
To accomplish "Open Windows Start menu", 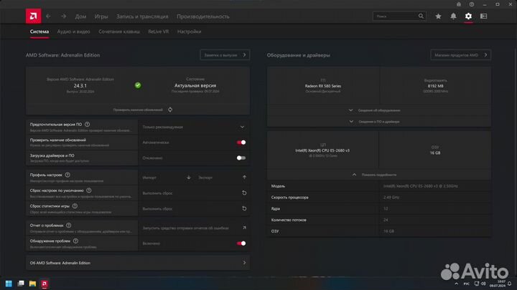I will tap(9, 284).
